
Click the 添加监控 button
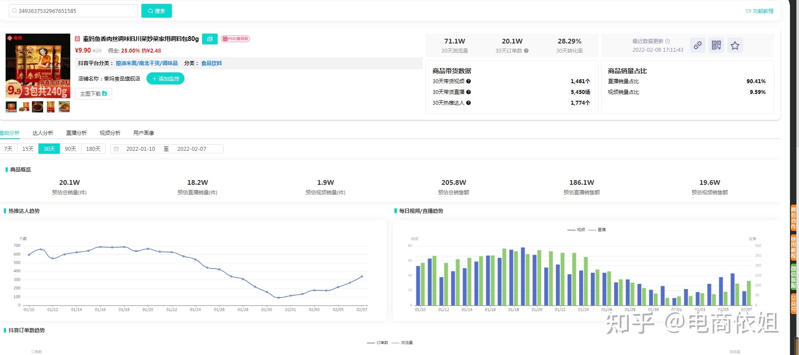(x=165, y=79)
